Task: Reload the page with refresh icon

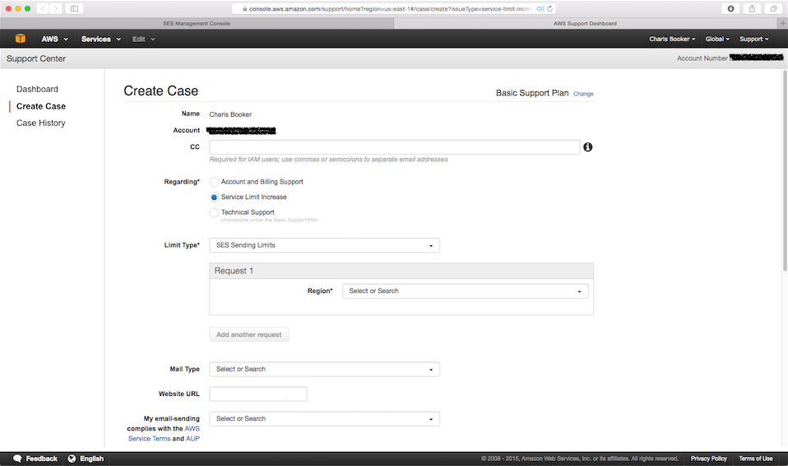Action: (549, 8)
